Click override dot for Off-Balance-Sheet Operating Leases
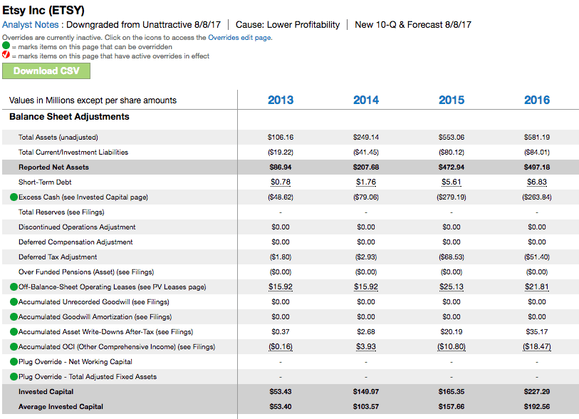579x419 pixels. point(14,287)
